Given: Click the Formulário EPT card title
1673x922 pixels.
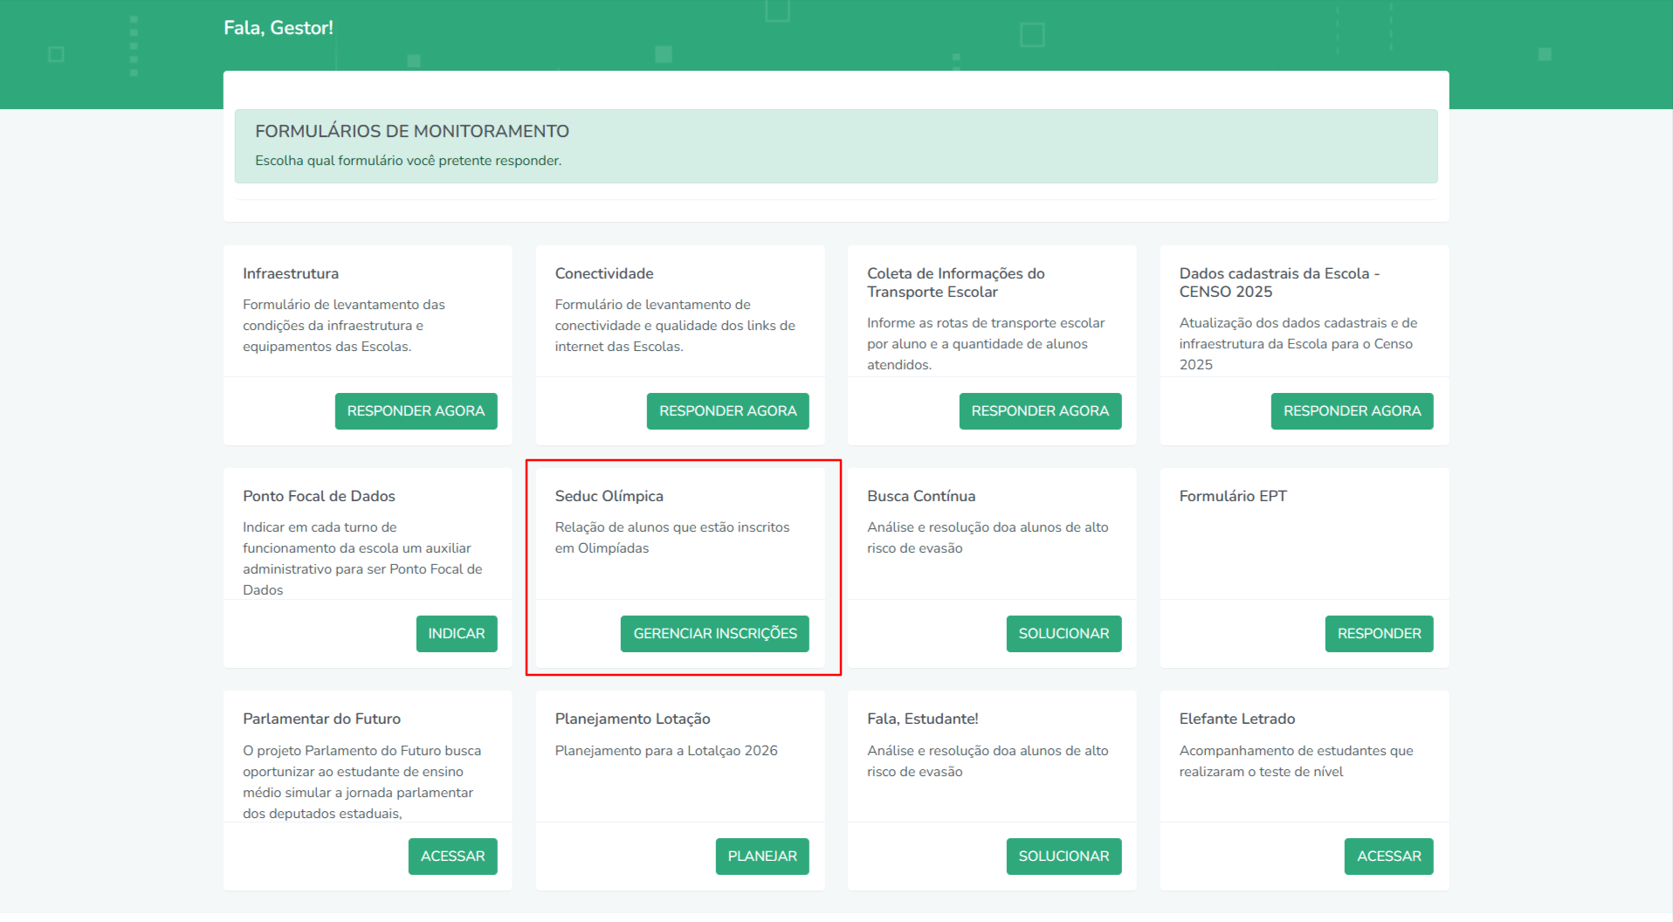Looking at the screenshot, I should pos(1232,496).
